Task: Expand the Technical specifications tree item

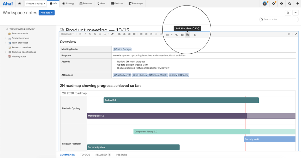Action: pos(6,52)
